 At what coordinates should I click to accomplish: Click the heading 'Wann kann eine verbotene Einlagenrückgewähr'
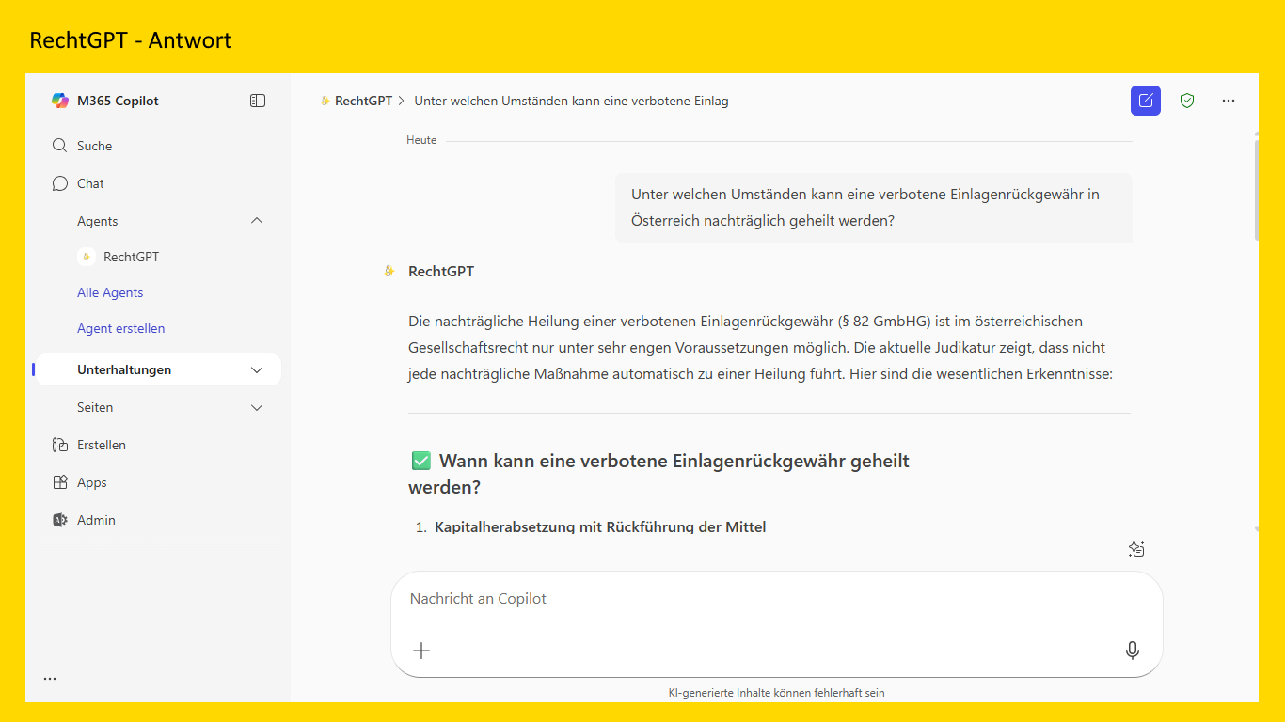(658, 475)
